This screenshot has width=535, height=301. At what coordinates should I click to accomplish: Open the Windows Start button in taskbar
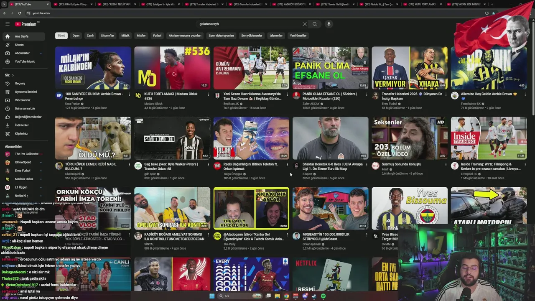tap(212, 296)
